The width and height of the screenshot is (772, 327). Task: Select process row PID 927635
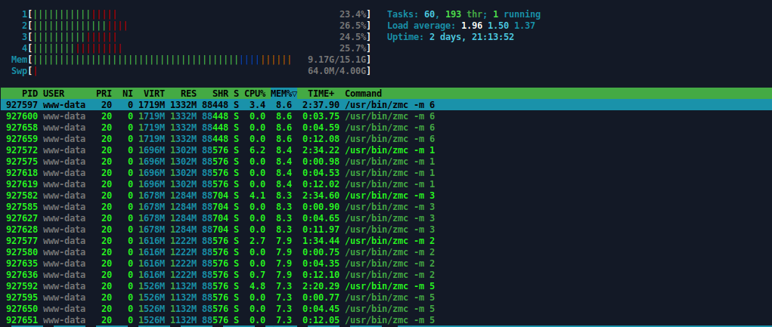click(x=386, y=263)
